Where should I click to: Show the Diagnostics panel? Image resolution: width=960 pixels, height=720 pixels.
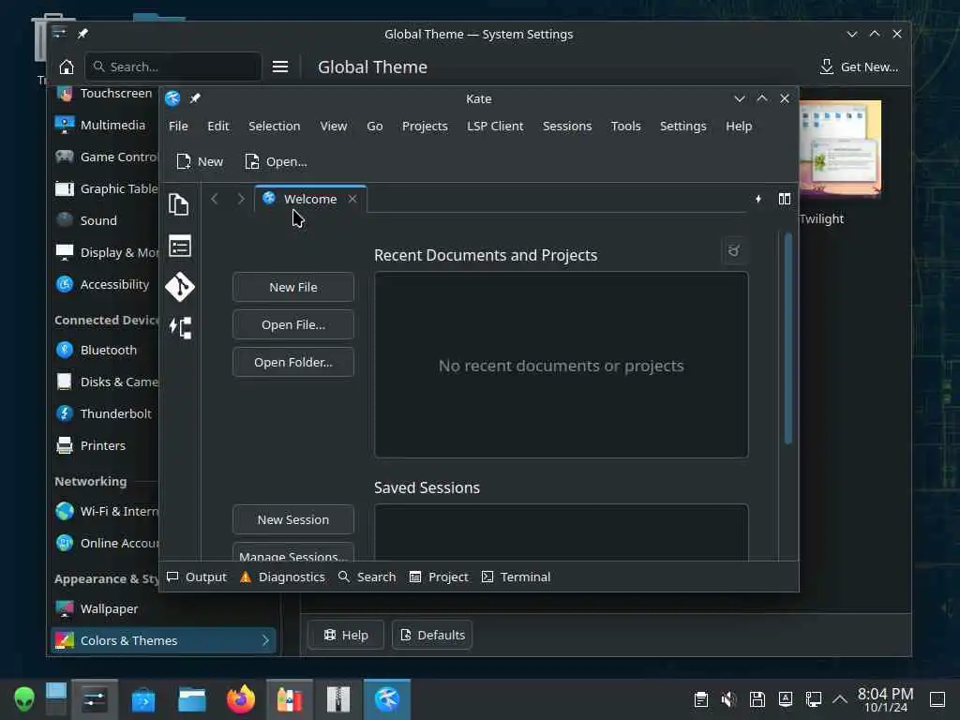coord(282,577)
